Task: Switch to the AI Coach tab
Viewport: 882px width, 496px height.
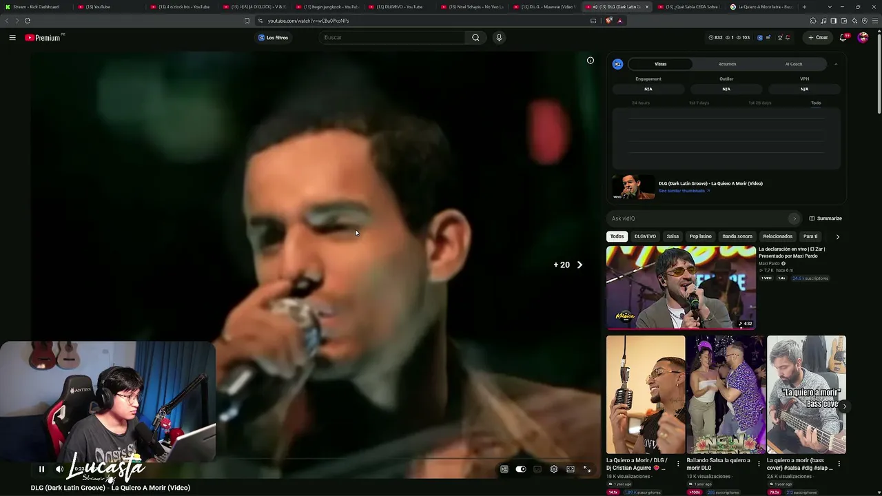Action: coord(794,64)
